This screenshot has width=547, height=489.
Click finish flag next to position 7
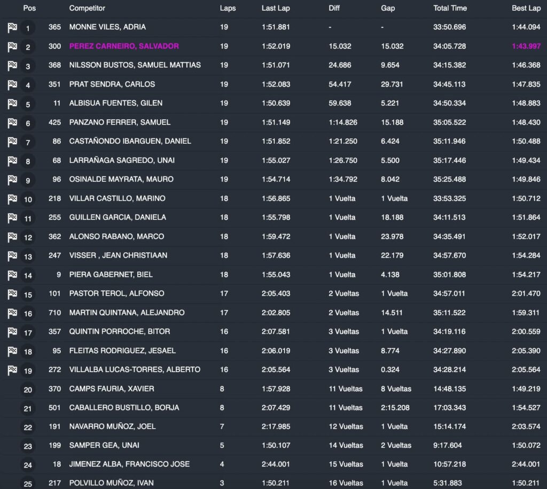coord(12,142)
